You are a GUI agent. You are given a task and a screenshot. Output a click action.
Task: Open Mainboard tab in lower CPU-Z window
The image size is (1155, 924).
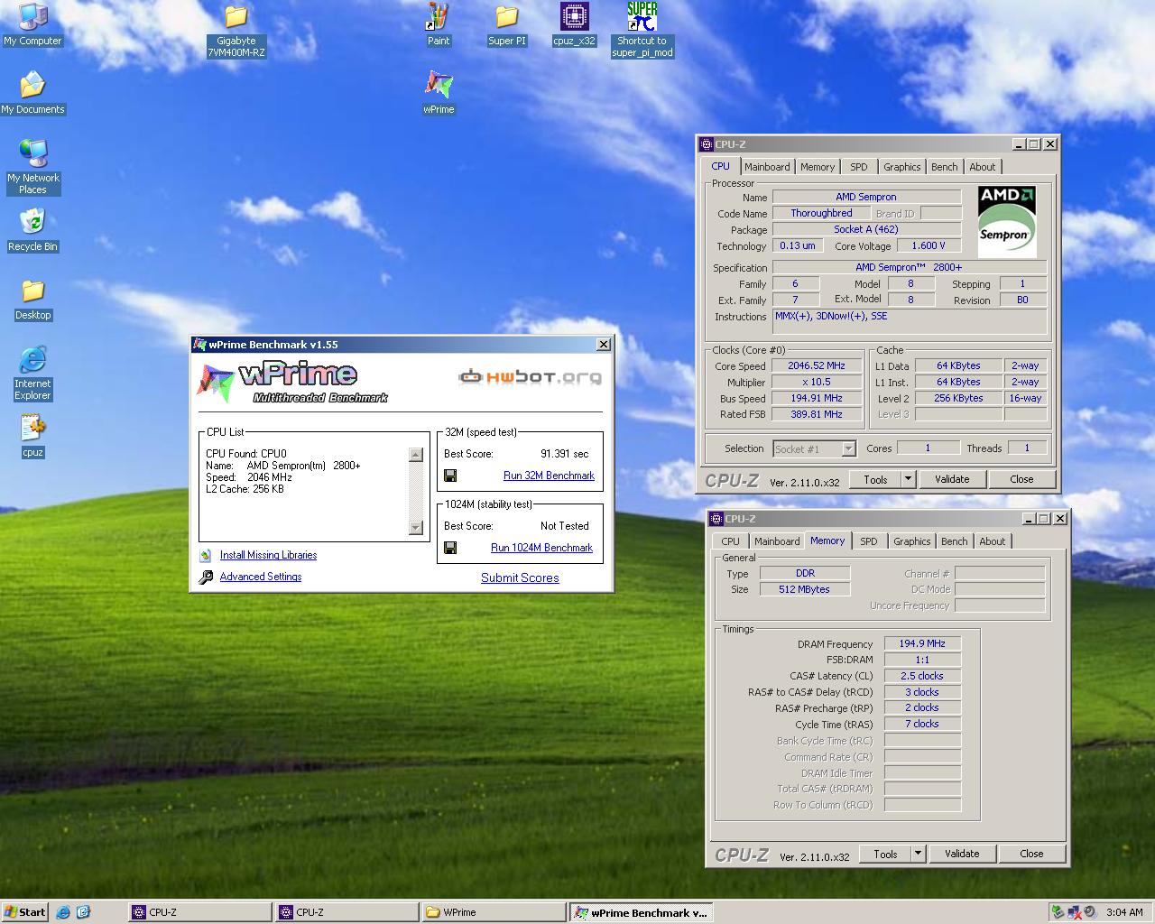tap(777, 541)
